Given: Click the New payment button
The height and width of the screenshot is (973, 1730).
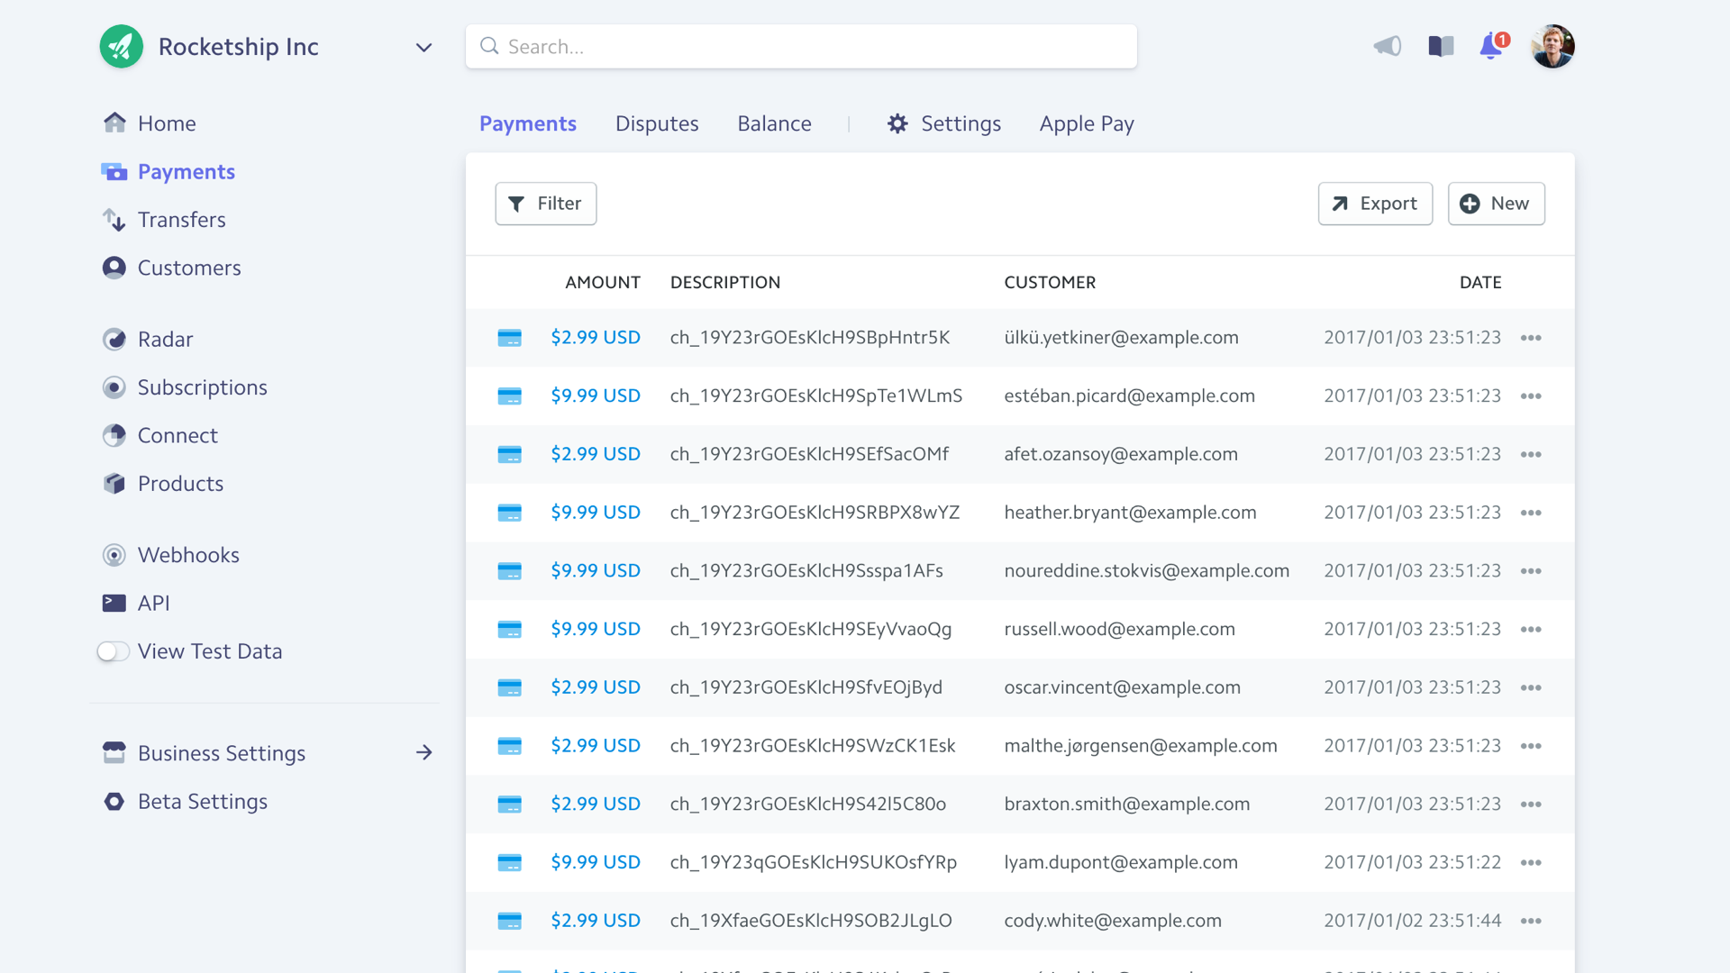Looking at the screenshot, I should [x=1496, y=204].
